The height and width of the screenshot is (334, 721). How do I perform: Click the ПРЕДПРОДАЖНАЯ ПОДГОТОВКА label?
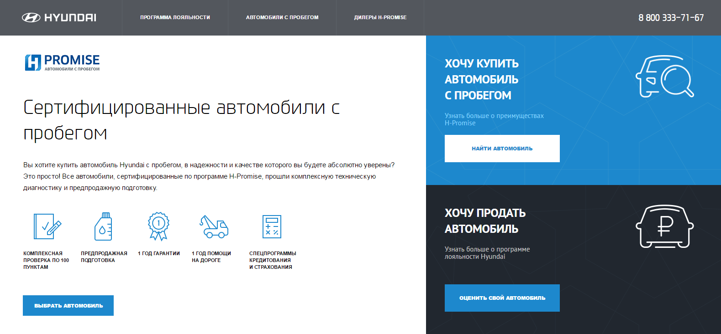pyautogui.click(x=104, y=257)
